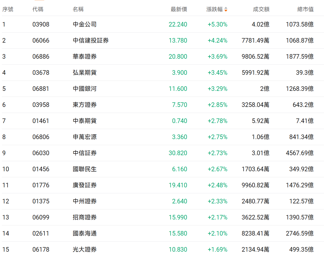Select 東方證券 in the list

click(84, 105)
